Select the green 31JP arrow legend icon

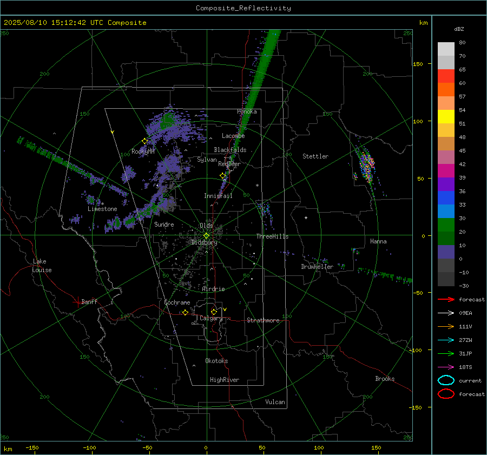click(446, 353)
